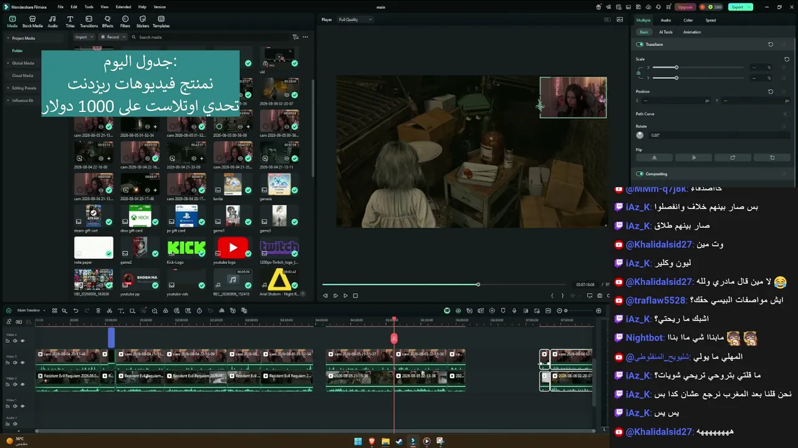The height and width of the screenshot is (448, 798).
Task: Open the Extended menu
Action: [123, 7]
